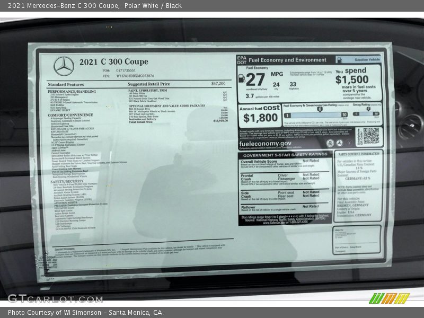Click 'GOVERNMENT 5-STAR SAFETY RATINGS' header
The height and width of the screenshot is (318, 424).
pyautogui.click(x=285, y=155)
